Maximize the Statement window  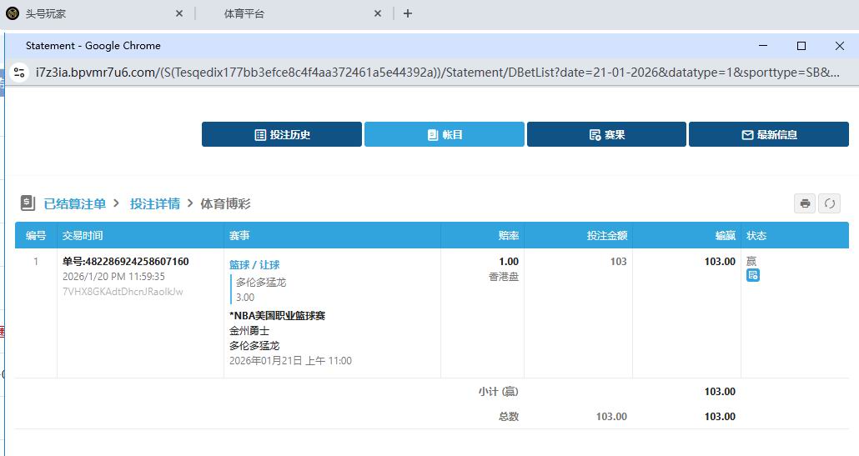point(801,46)
